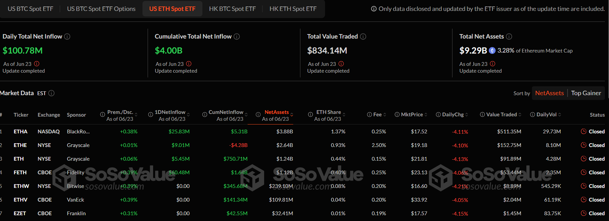609x221 pixels.
Task: Click the $834.14M total value traded
Action: click(327, 50)
